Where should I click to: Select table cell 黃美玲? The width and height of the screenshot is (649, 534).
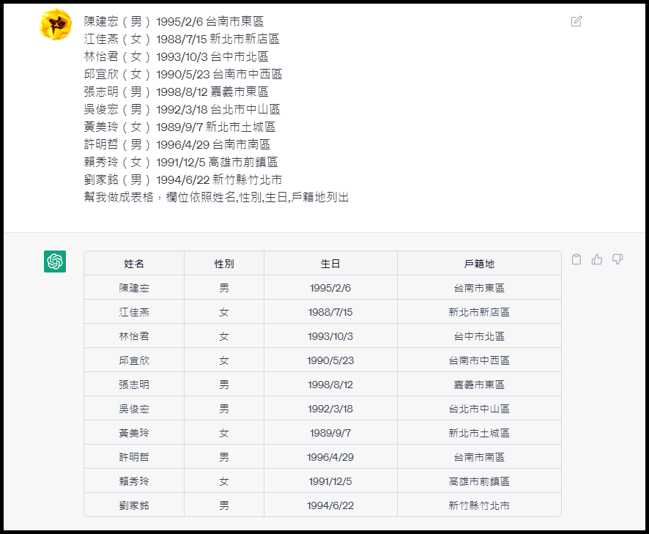coord(134,433)
